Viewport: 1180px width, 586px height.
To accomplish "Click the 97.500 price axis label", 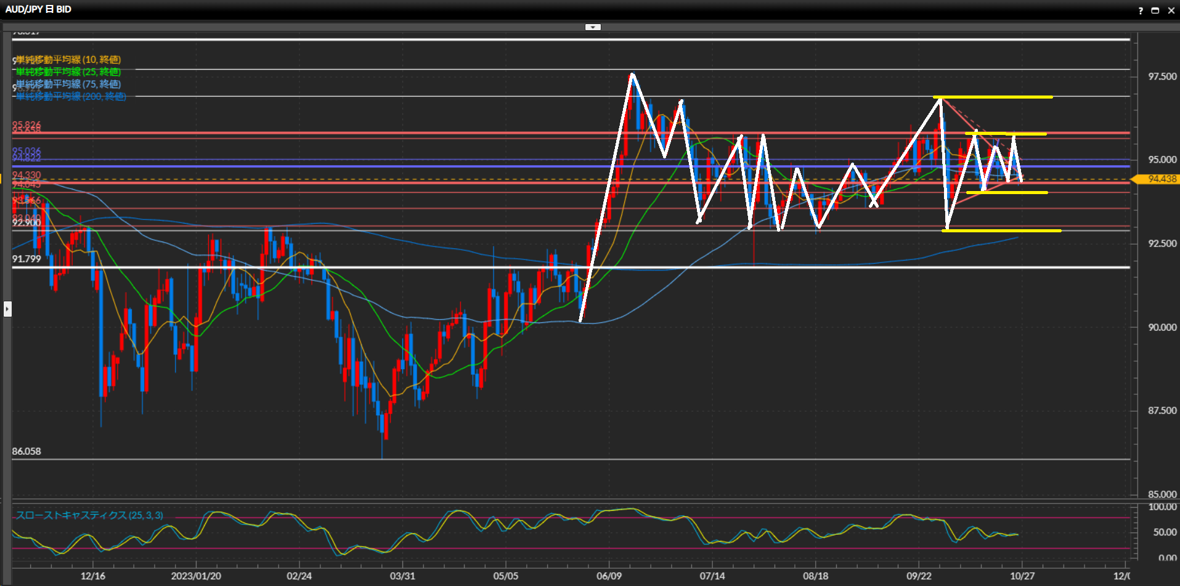I will coord(1162,76).
